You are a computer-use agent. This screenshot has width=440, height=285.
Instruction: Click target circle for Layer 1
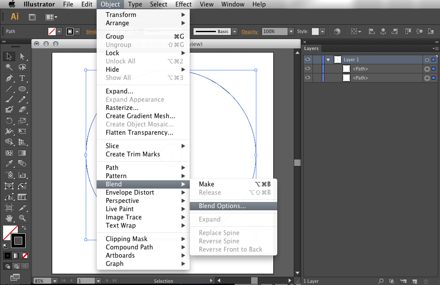pyautogui.click(x=427, y=60)
